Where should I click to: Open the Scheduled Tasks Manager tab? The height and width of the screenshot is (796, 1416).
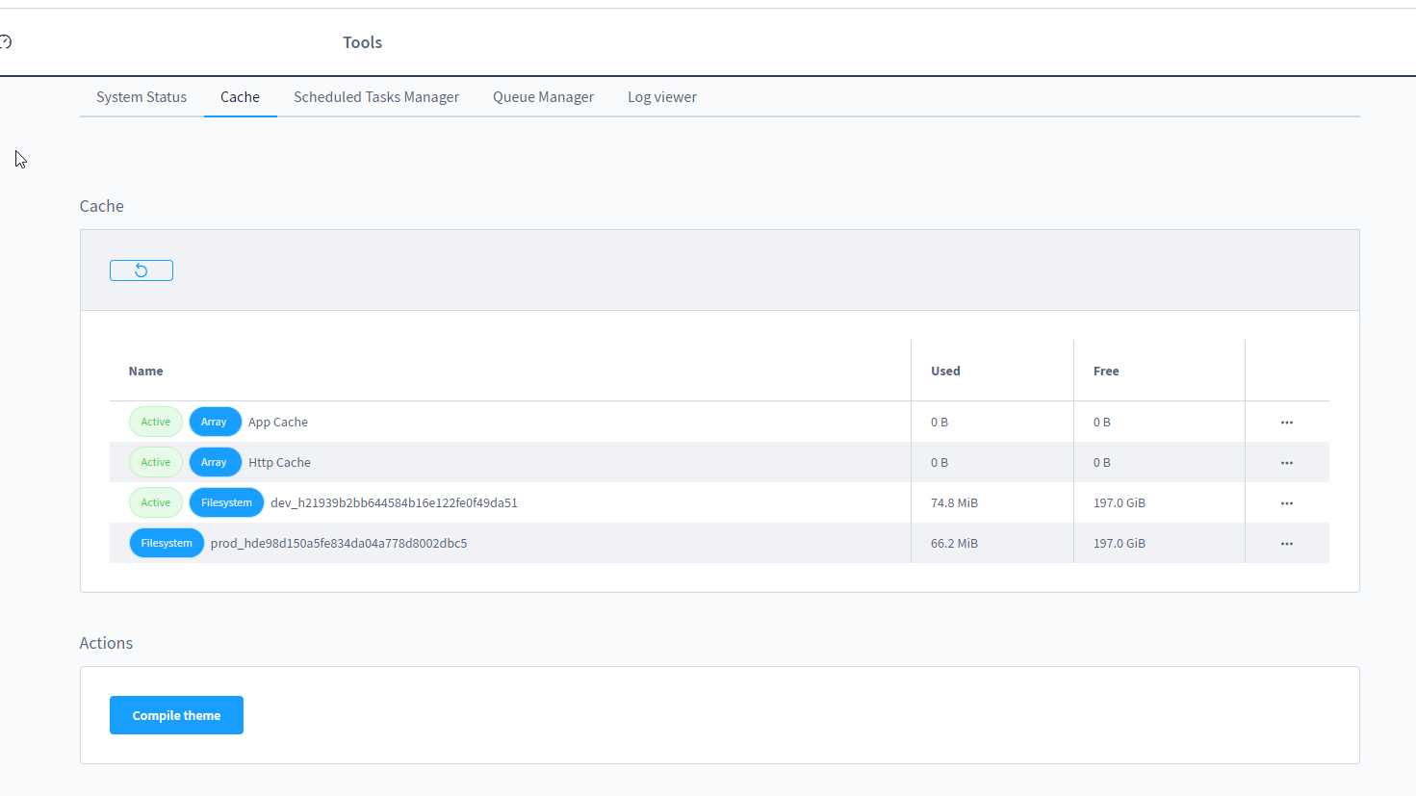376,97
